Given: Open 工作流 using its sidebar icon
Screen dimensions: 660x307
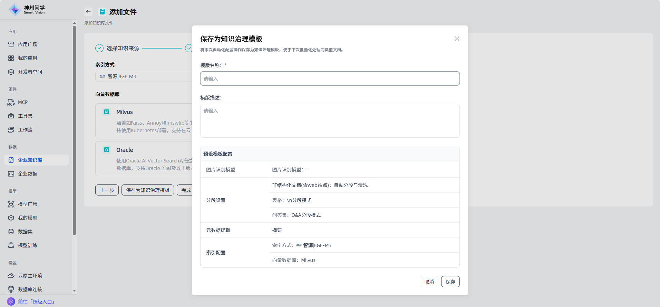Looking at the screenshot, I should point(11,130).
